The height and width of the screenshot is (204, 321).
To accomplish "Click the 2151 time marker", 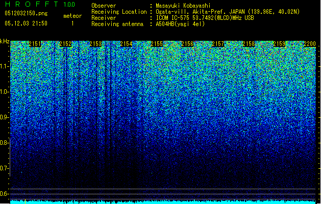I will tap(35, 44).
